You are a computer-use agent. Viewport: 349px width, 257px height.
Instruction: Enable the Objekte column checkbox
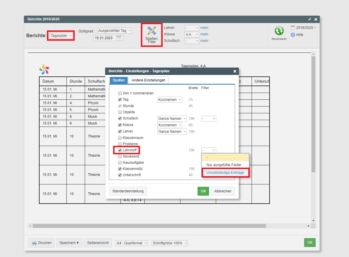tap(120, 112)
